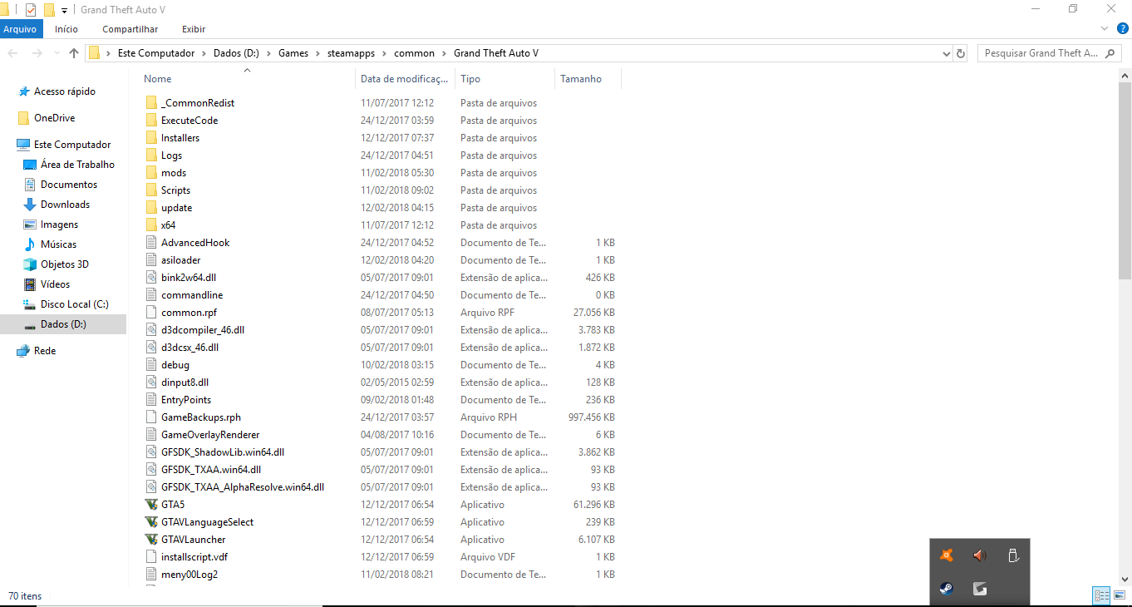The height and width of the screenshot is (607, 1132).
Task: Click the Forward navigation arrow
Action: pyautogui.click(x=37, y=53)
